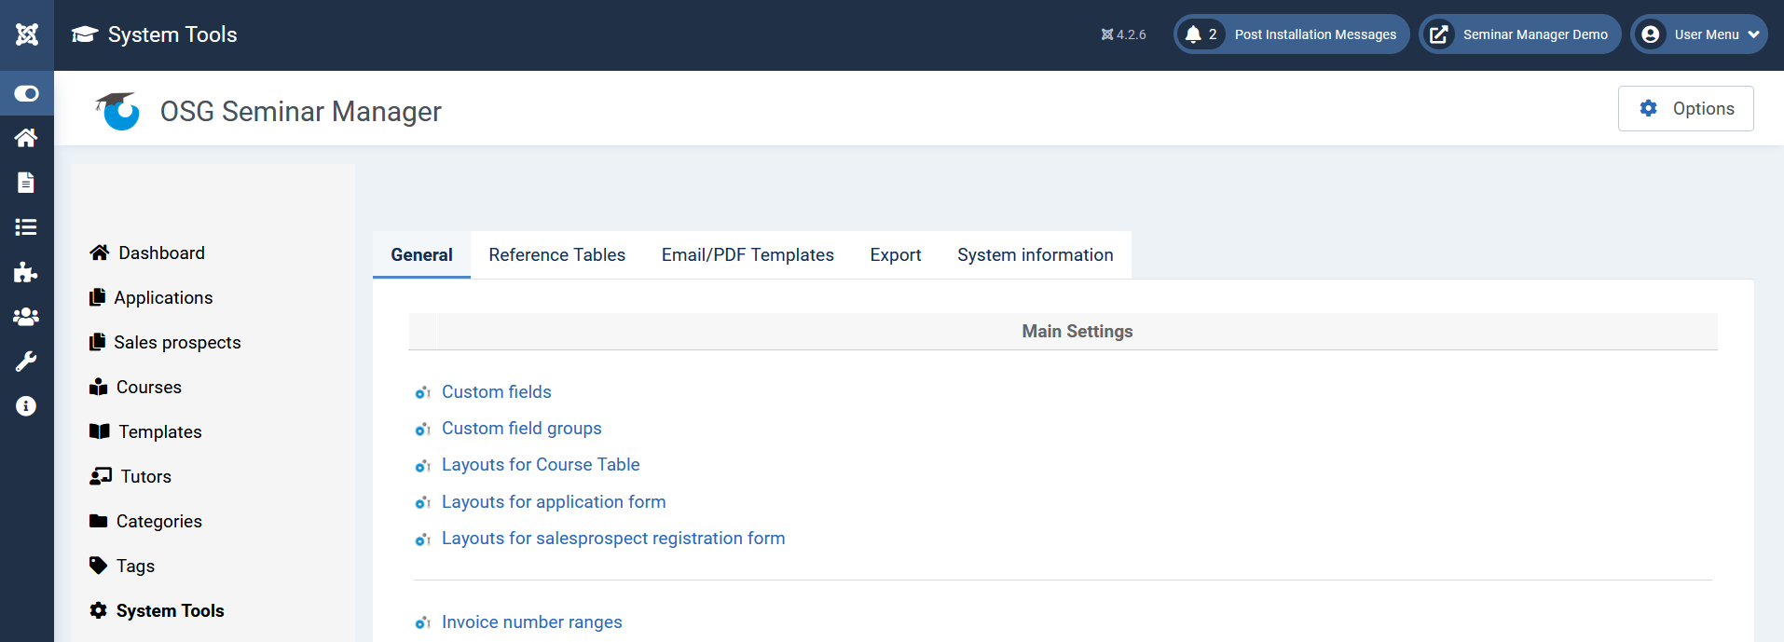Screen dimensions: 1784x642
Task: Open the System information tab
Action: [x=1035, y=255]
